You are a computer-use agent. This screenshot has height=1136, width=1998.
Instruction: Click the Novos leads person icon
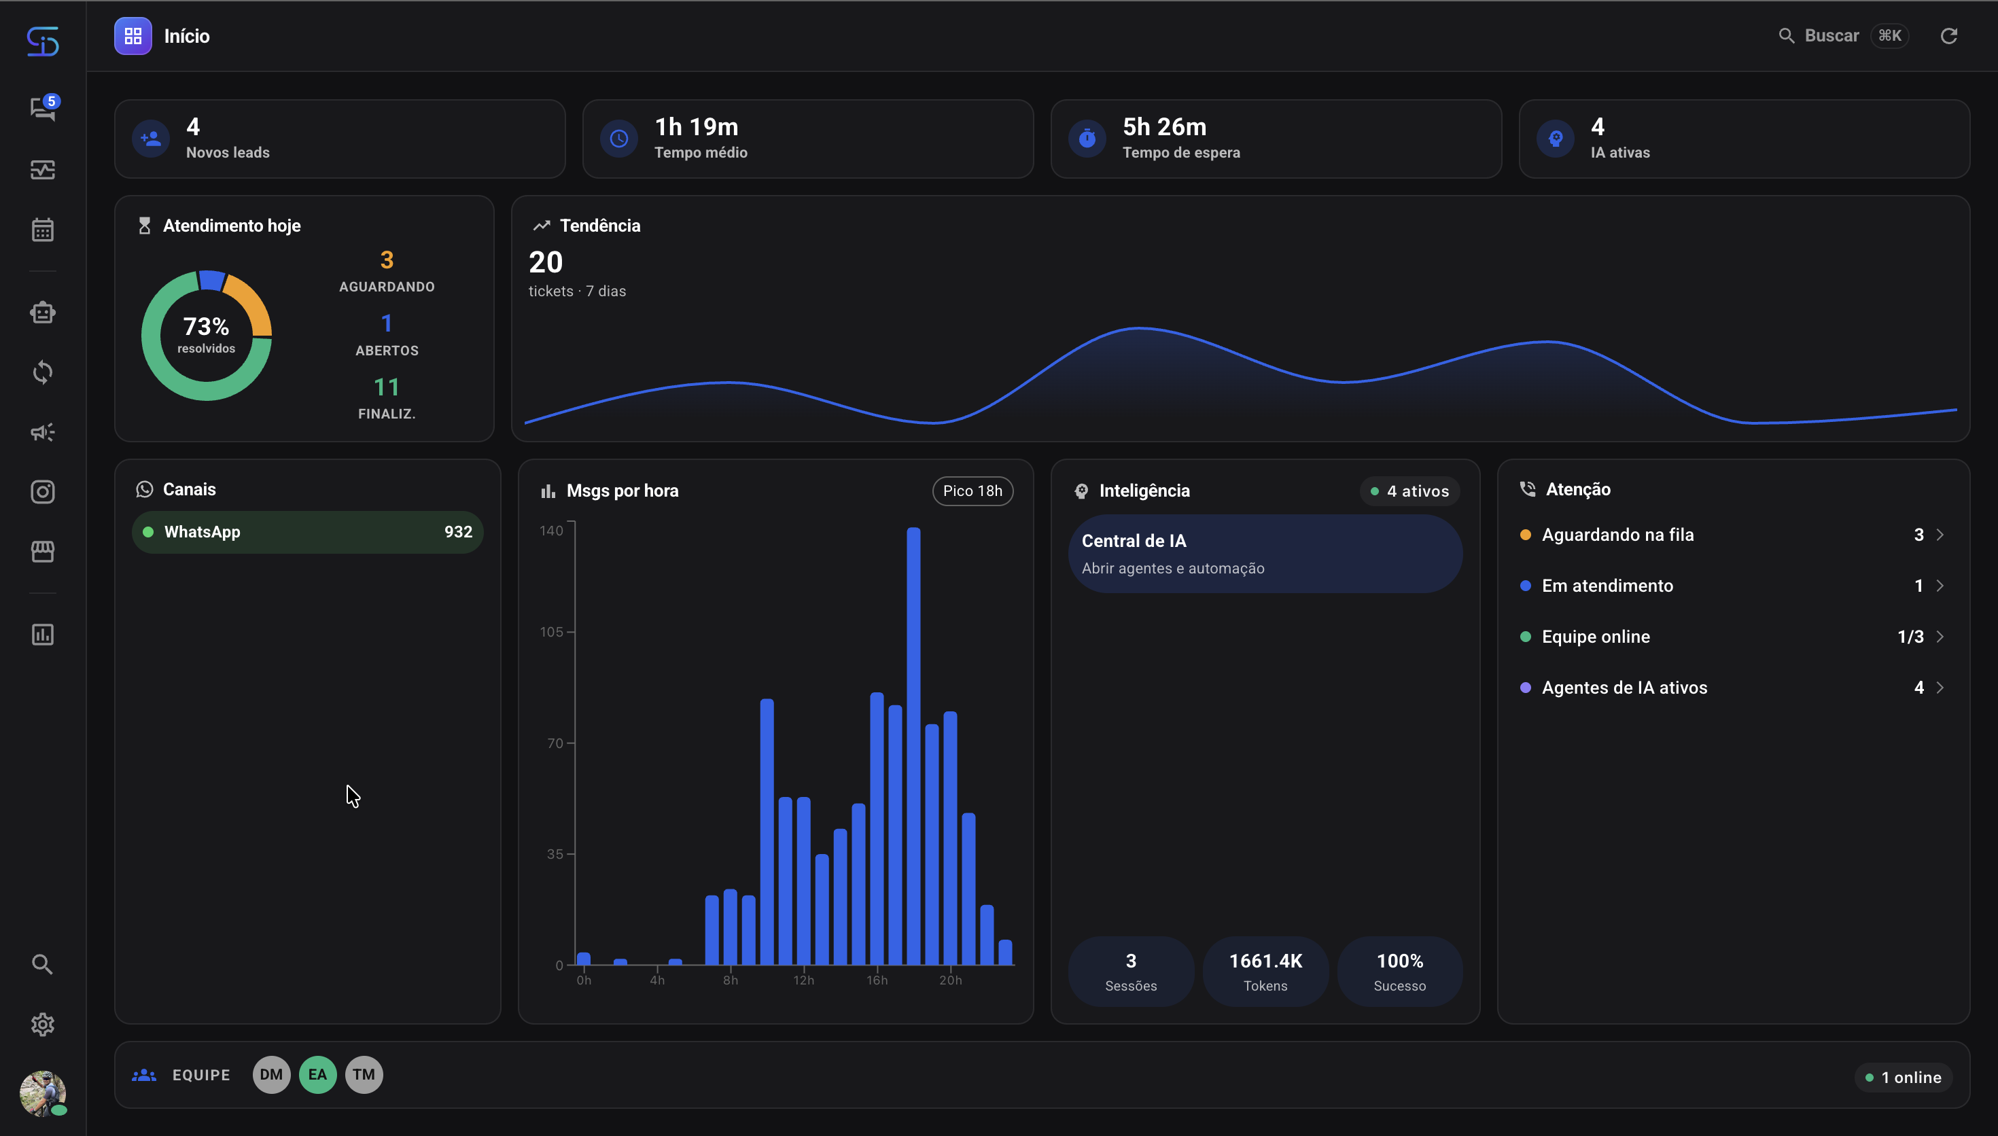151,139
